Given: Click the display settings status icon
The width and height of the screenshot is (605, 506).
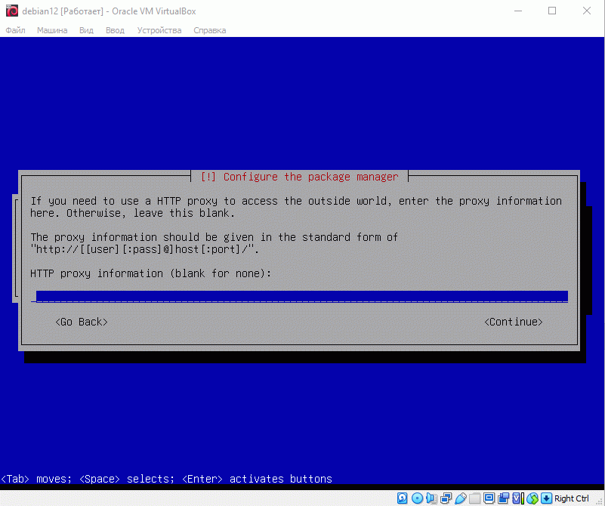Looking at the screenshot, I should pyautogui.click(x=489, y=498).
